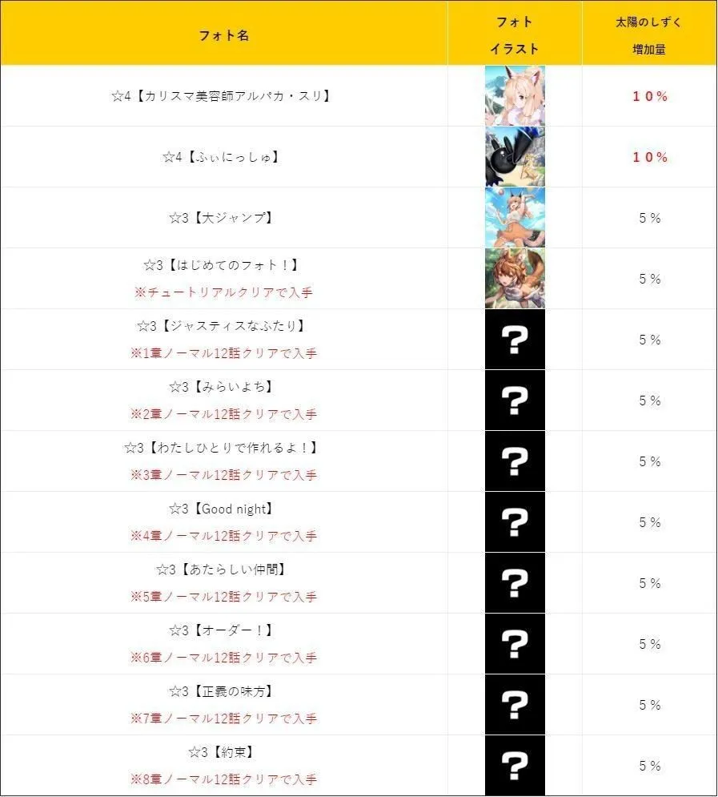
Task: Select question mark icon for わたしひとりで作れるよ！
Action: point(515,461)
